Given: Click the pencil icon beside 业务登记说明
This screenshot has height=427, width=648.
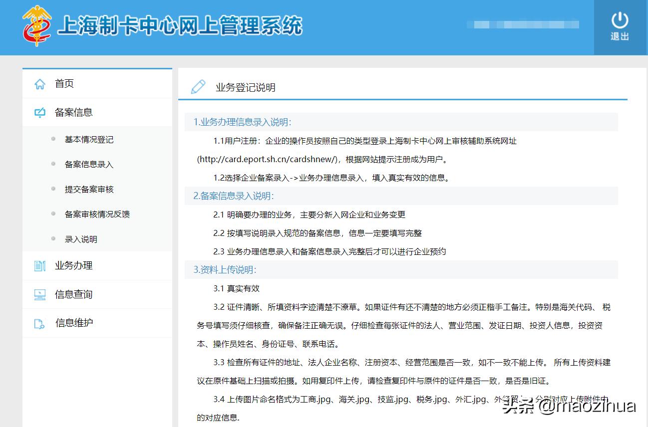Looking at the screenshot, I should click(x=198, y=87).
